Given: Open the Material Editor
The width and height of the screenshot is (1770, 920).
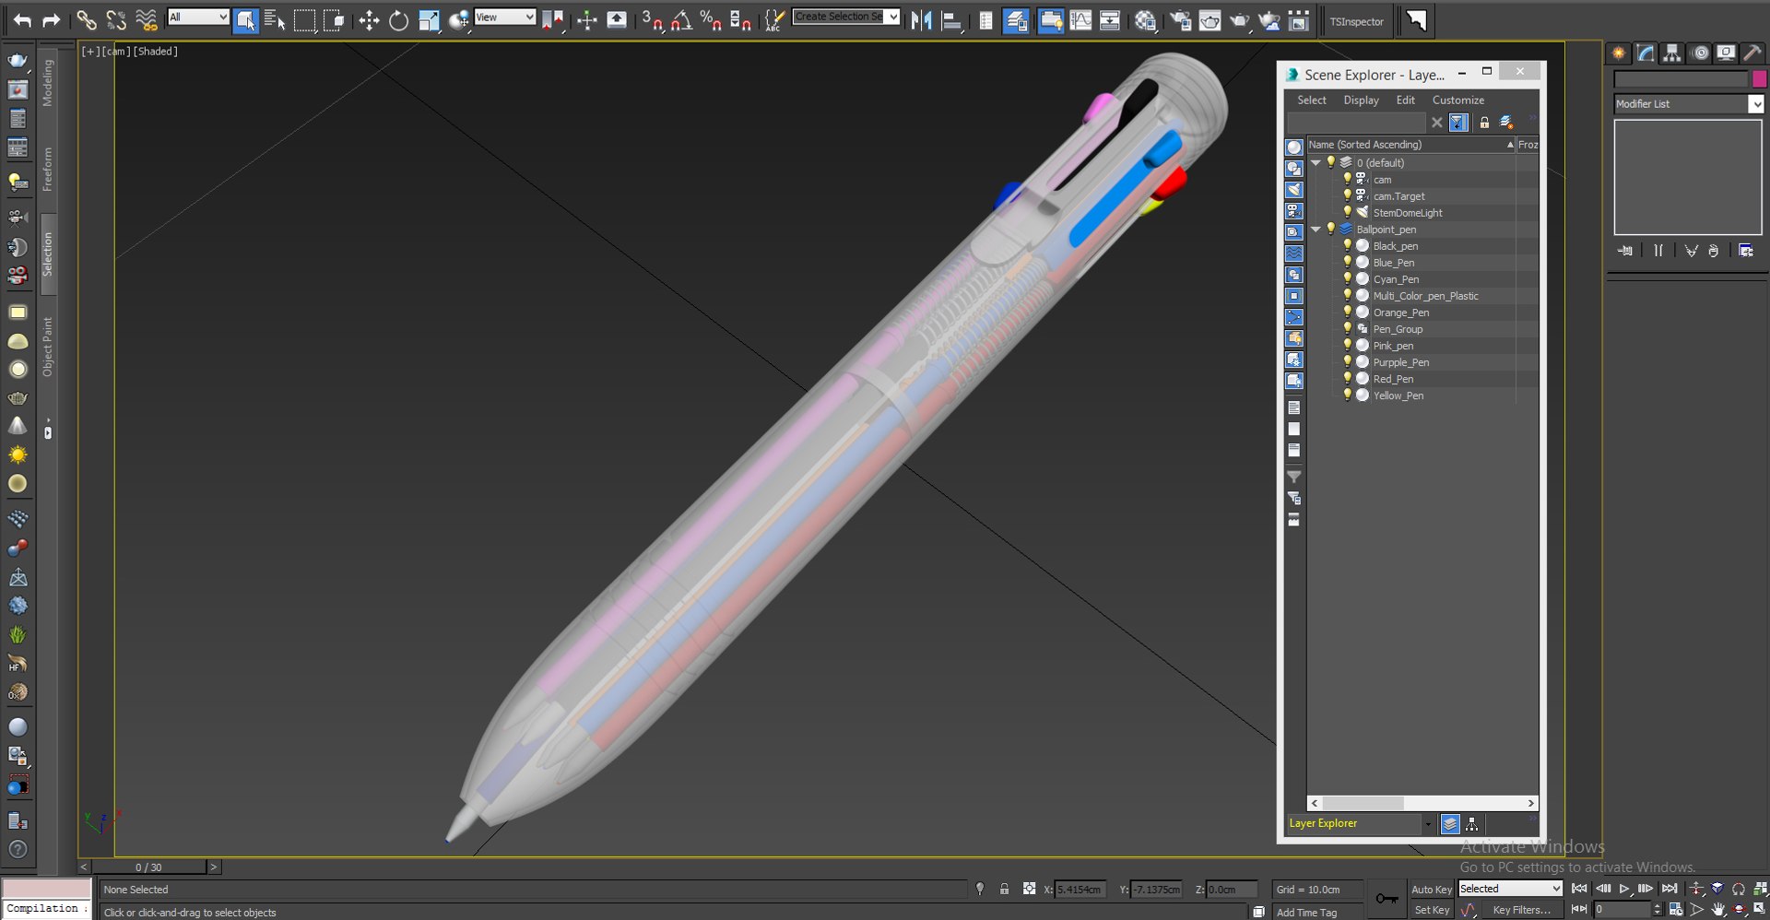Looking at the screenshot, I should pyautogui.click(x=1145, y=19).
